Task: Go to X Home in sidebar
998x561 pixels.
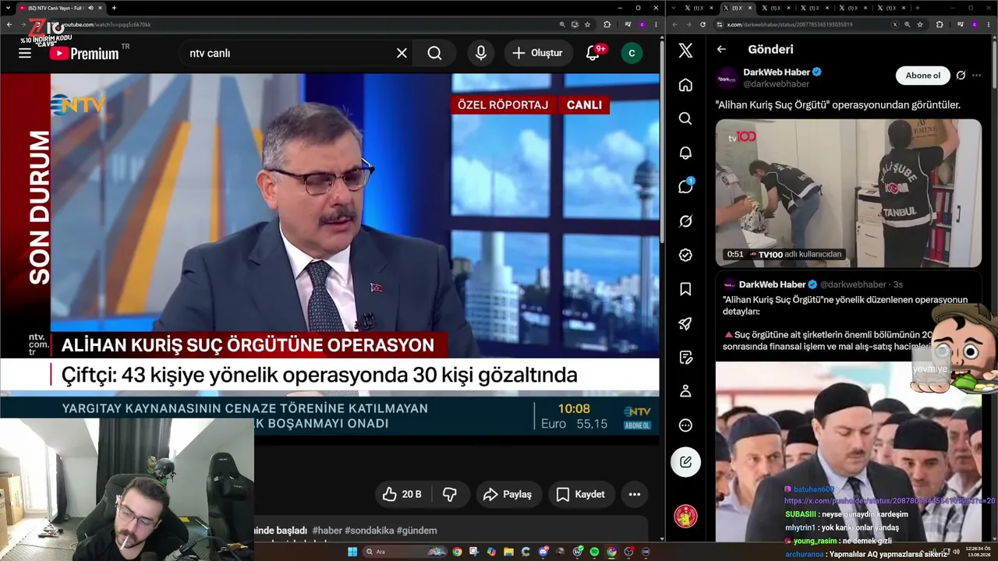Action: point(685,84)
